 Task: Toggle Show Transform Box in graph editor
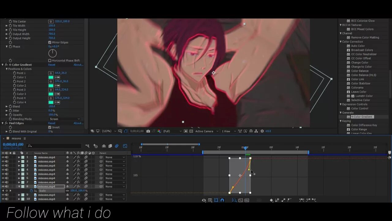[x=216, y=200]
